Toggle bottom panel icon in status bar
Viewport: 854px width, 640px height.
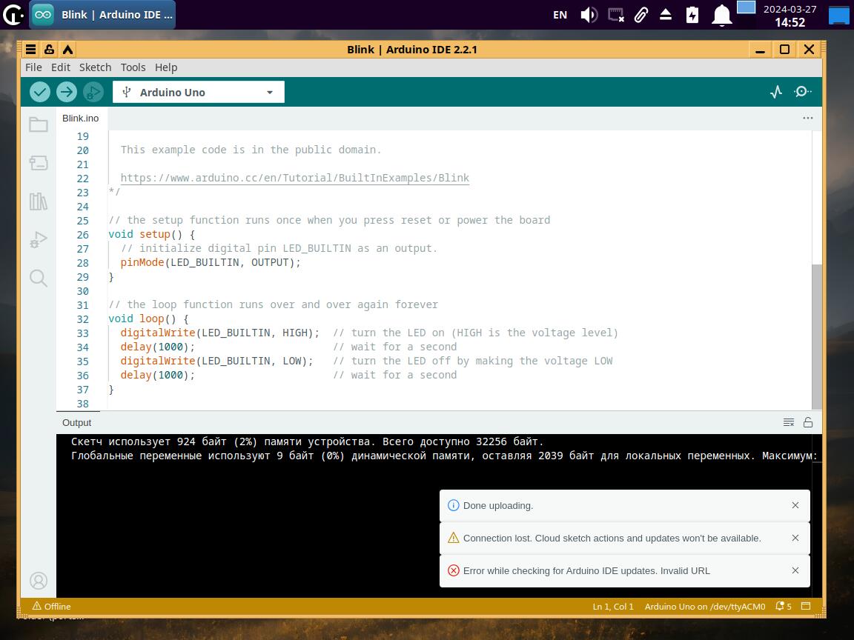tap(806, 606)
